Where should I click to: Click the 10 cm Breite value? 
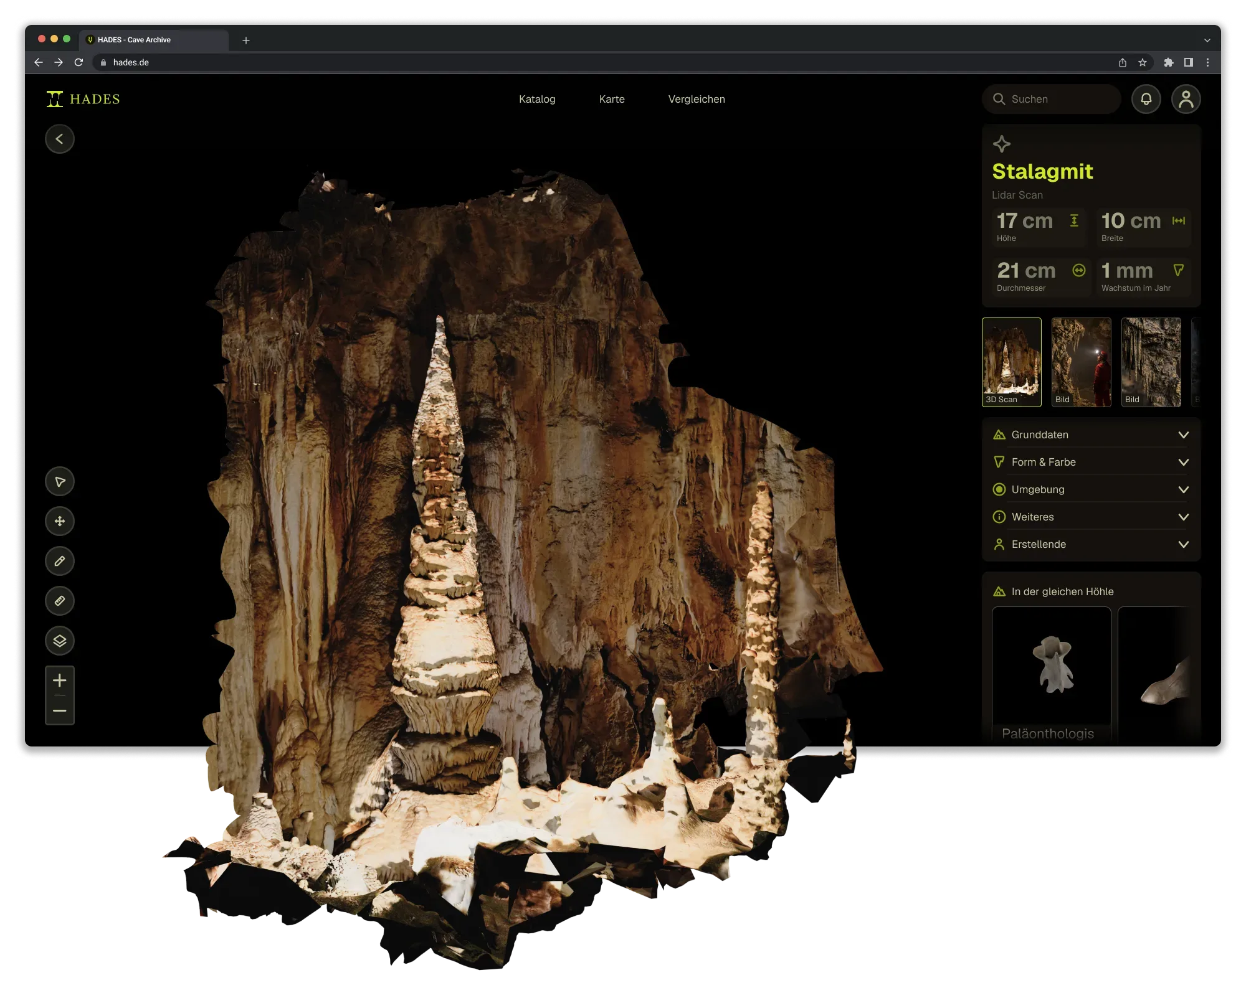[x=1131, y=220]
